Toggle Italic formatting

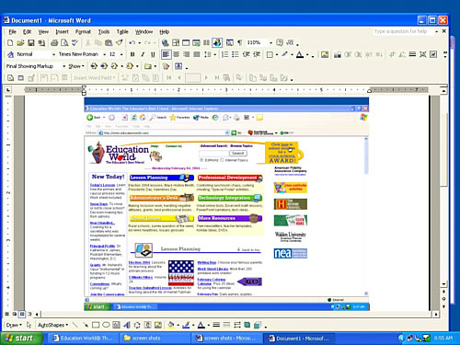click(143, 54)
